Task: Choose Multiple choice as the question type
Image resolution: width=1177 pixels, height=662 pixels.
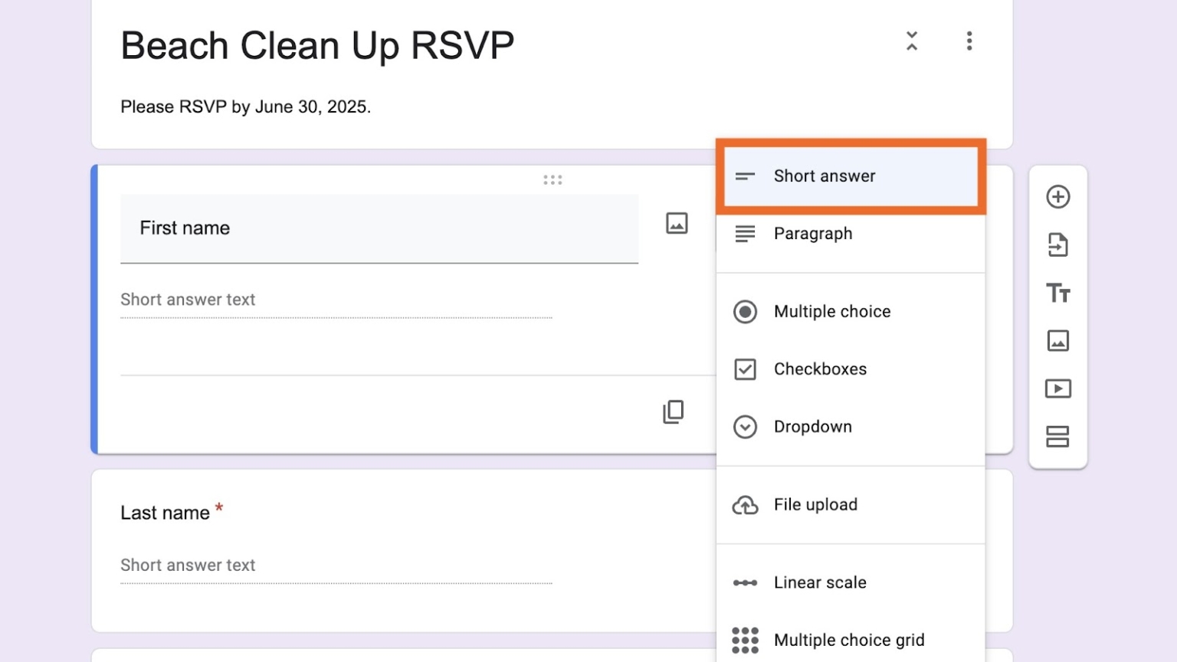Action: (832, 312)
